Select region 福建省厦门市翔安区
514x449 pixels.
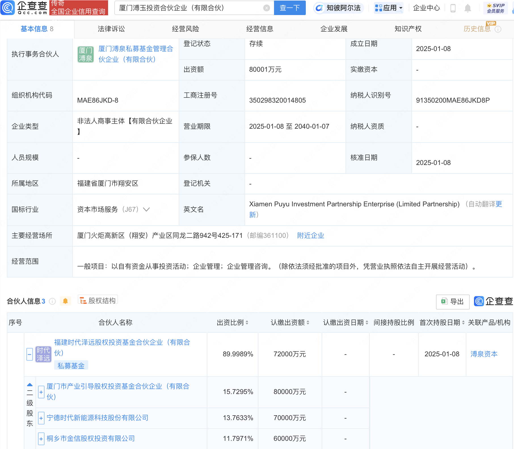(108, 183)
